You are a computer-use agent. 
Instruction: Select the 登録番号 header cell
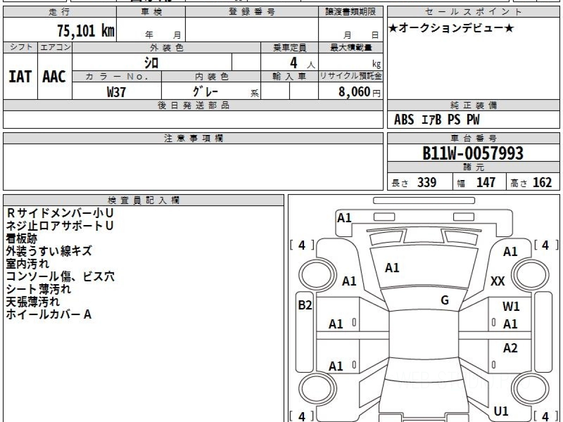click(252, 12)
